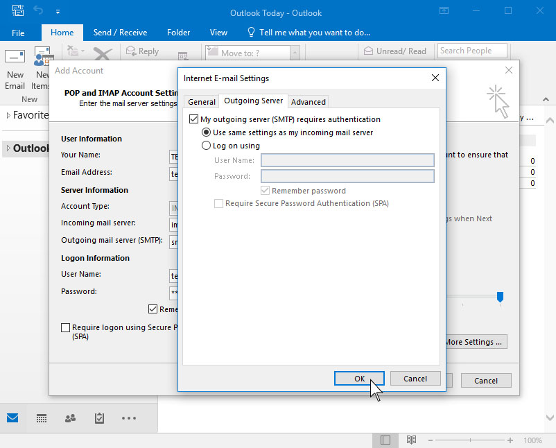Click the Search People box
Screen dimensions: 556x448
[472, 51]
